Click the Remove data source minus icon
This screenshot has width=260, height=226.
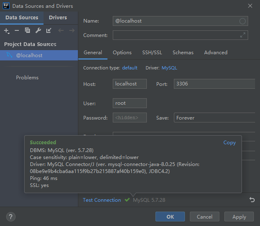click(x=17, y=31)
